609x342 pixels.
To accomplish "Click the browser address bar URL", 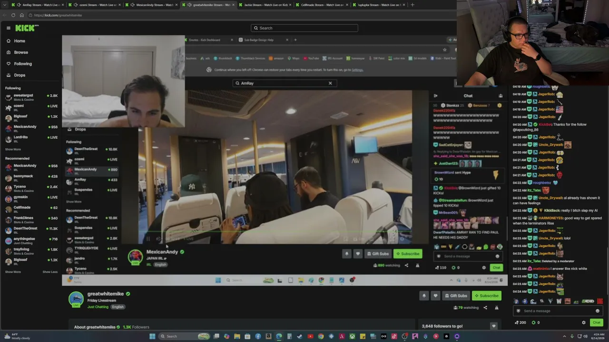I will (x=58, y=15).
